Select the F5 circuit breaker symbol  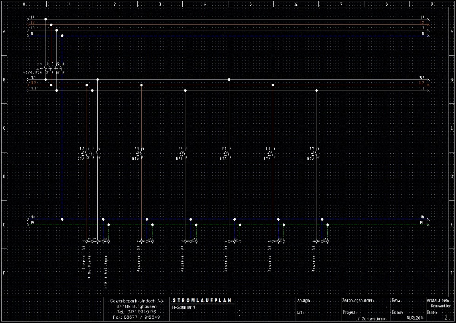(x=226, y=153)
